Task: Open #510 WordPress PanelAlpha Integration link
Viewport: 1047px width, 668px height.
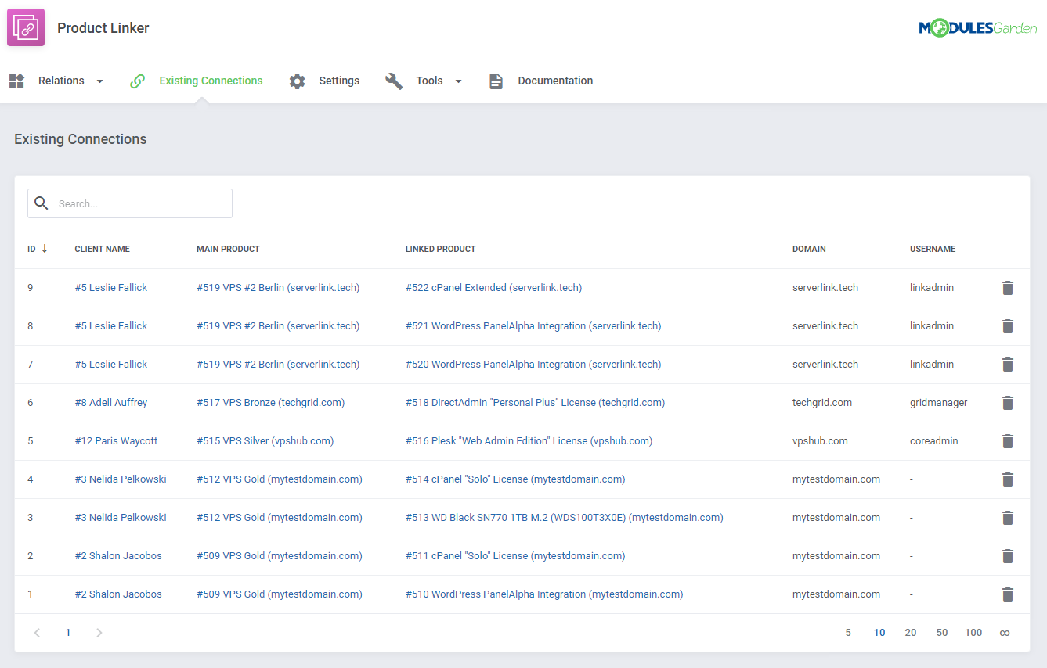Action: (x=544, y=594)
